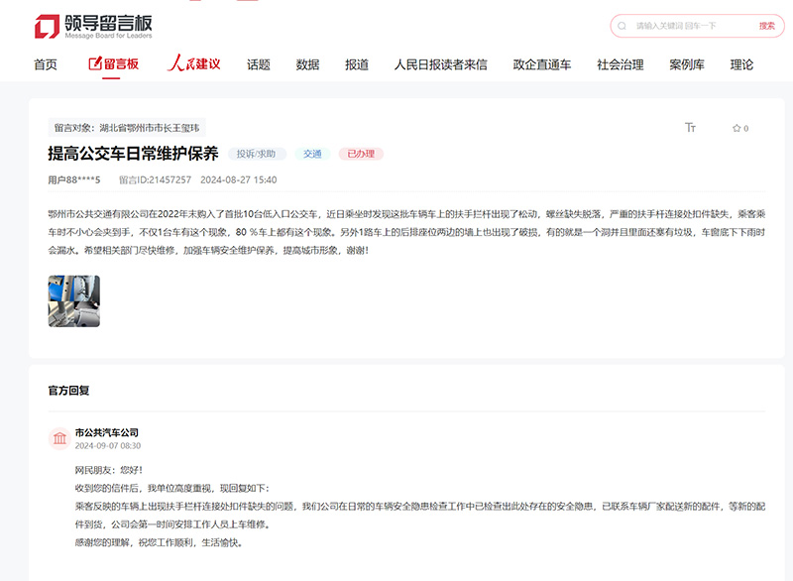Image resolution: width=793 pixels, height=581 pixels.
Task: Open the 人民日报读者来信 section
Action: click(441, 63)
